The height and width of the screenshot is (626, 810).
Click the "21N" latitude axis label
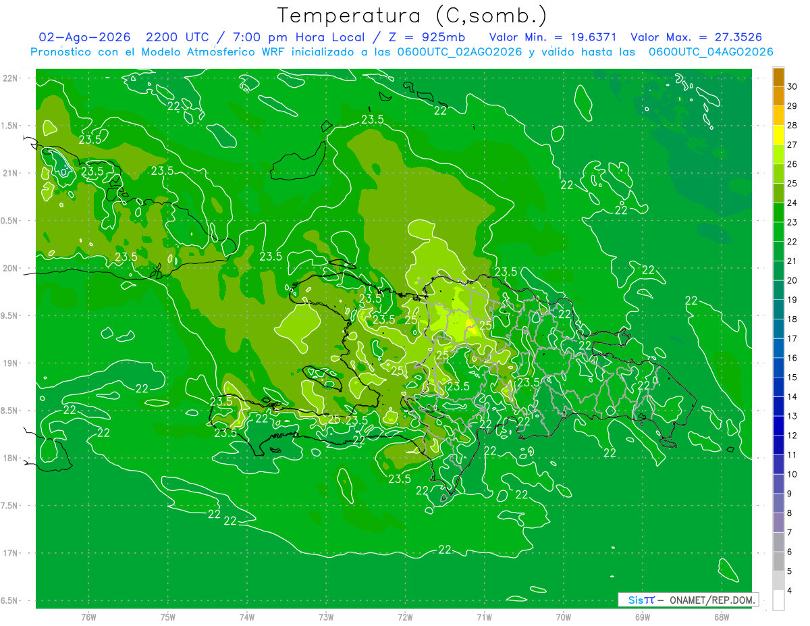tap(10, 173)
